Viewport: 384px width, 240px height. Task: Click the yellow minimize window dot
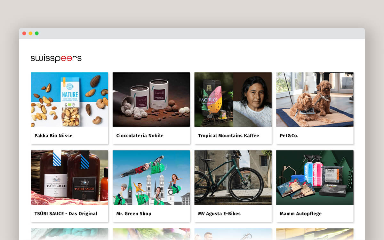tap(30, 33)
